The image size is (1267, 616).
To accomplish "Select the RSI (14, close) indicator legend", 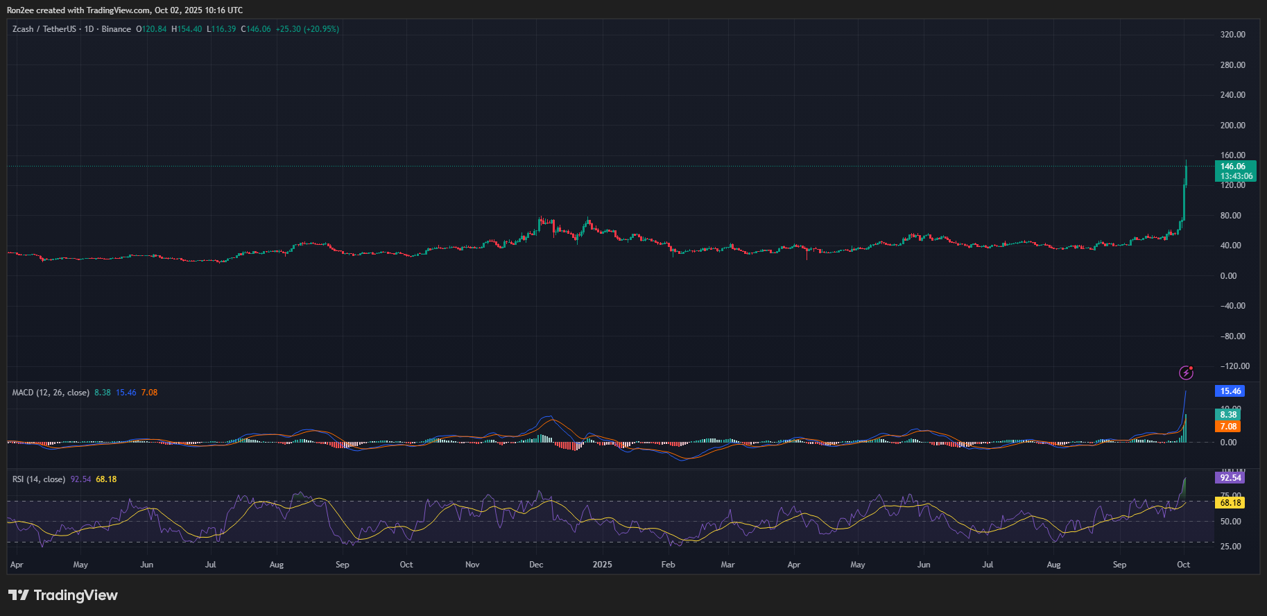I will click(x=39, y=479).
